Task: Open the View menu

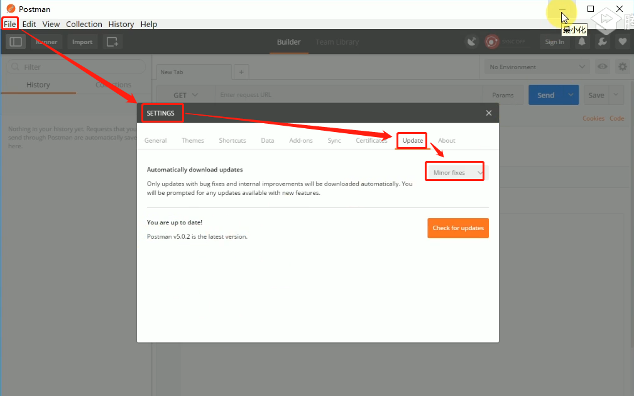Action: coord(51,24)
